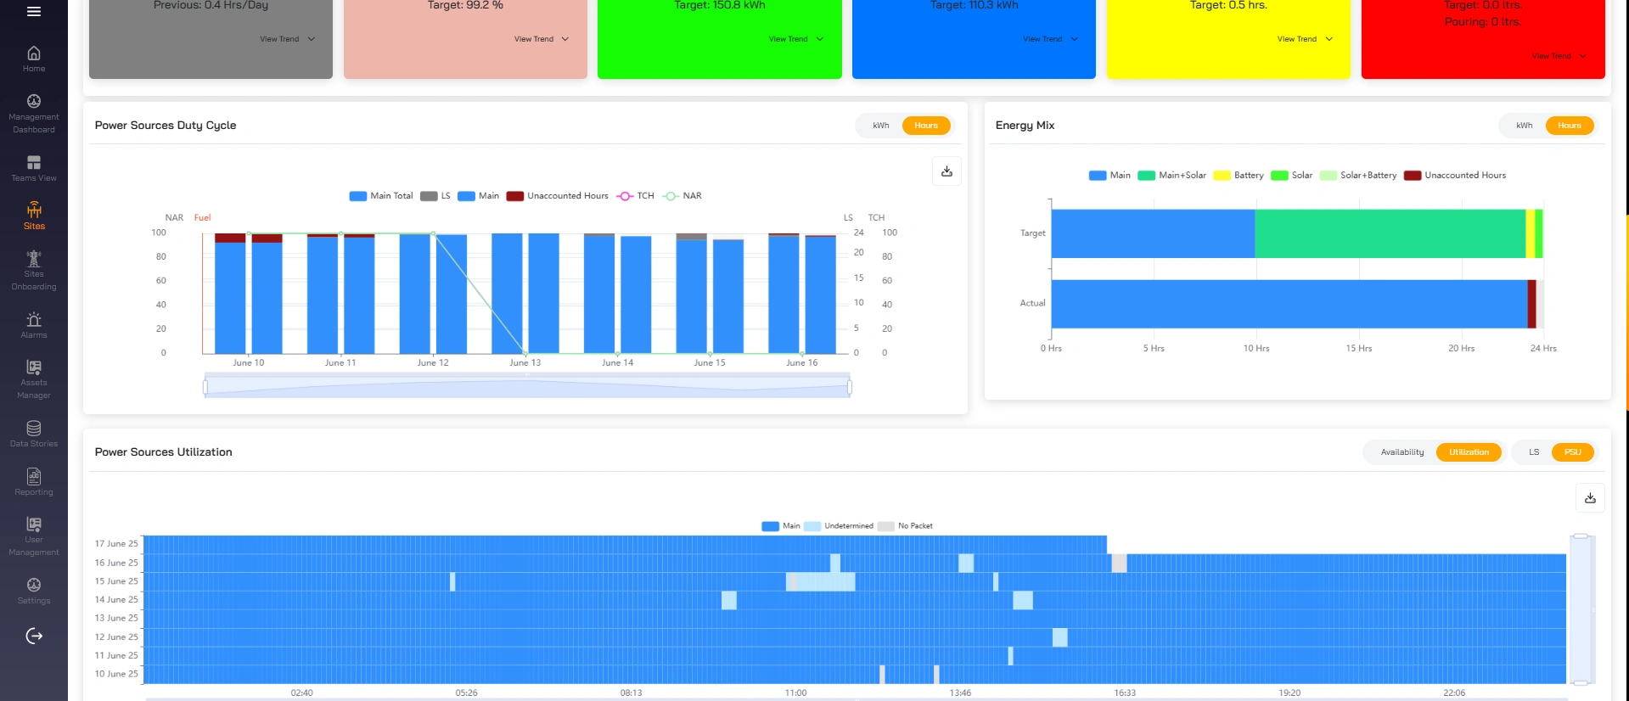The image size is (1629, 701).
Task: Toggle Unaccounted Hours legend in Duty Cycle
Action: (557, 196)
